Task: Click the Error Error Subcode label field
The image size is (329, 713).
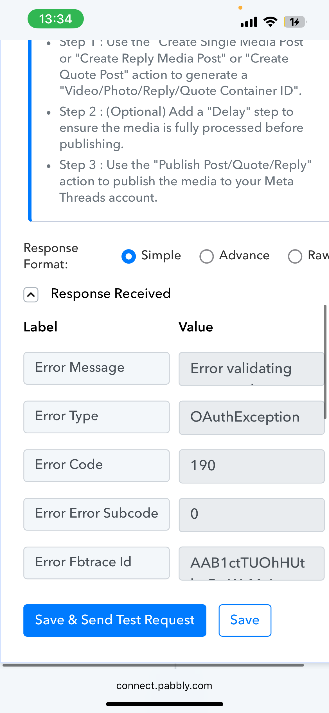Action: 96,514
